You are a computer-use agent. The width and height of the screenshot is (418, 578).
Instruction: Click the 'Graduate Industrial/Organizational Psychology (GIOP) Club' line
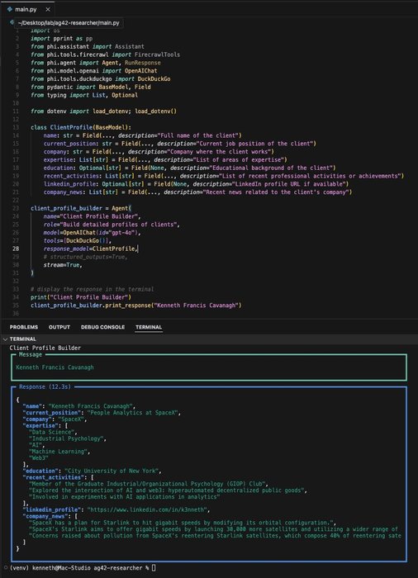pyautogui.click(x=149, y=484)
